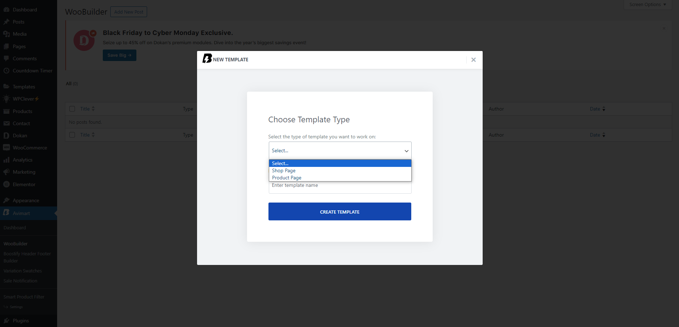The width and height of the screenshot is (679, 327).
Task: Expand Screen Options panel
Action: tap(648, 5)
